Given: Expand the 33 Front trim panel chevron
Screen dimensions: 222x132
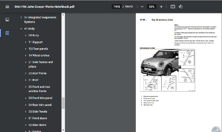Looking at the screenshot, I should pos(26,98).
